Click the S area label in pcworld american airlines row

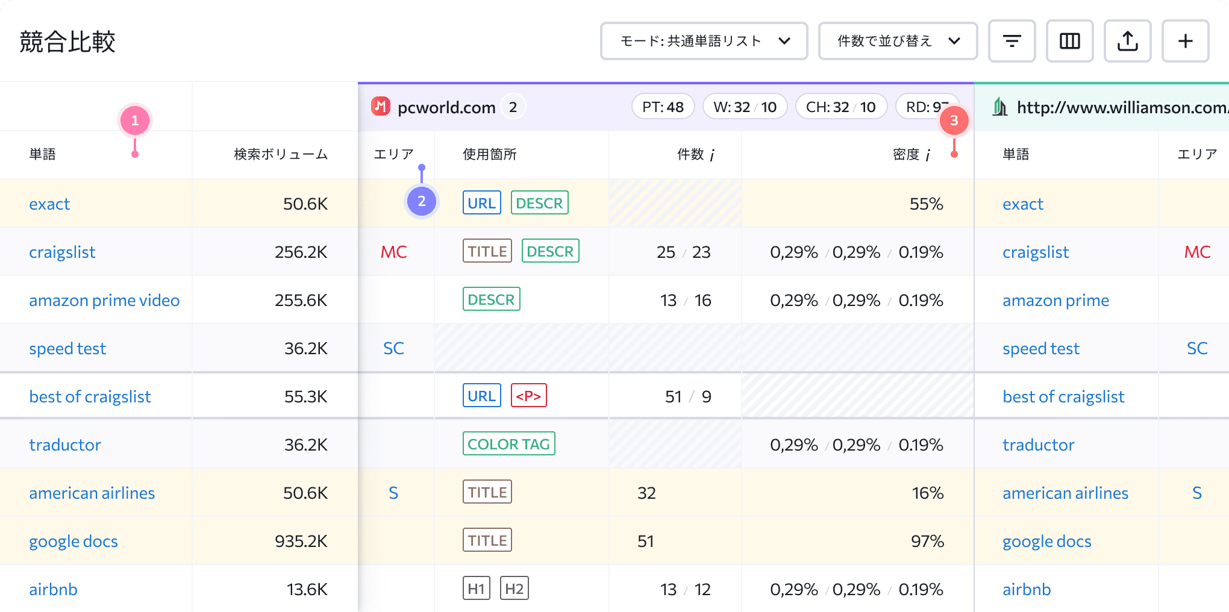coord(393,493)
